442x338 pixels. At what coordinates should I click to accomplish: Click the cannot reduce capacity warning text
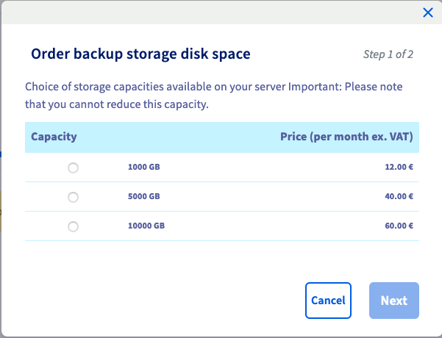point(118,104)
